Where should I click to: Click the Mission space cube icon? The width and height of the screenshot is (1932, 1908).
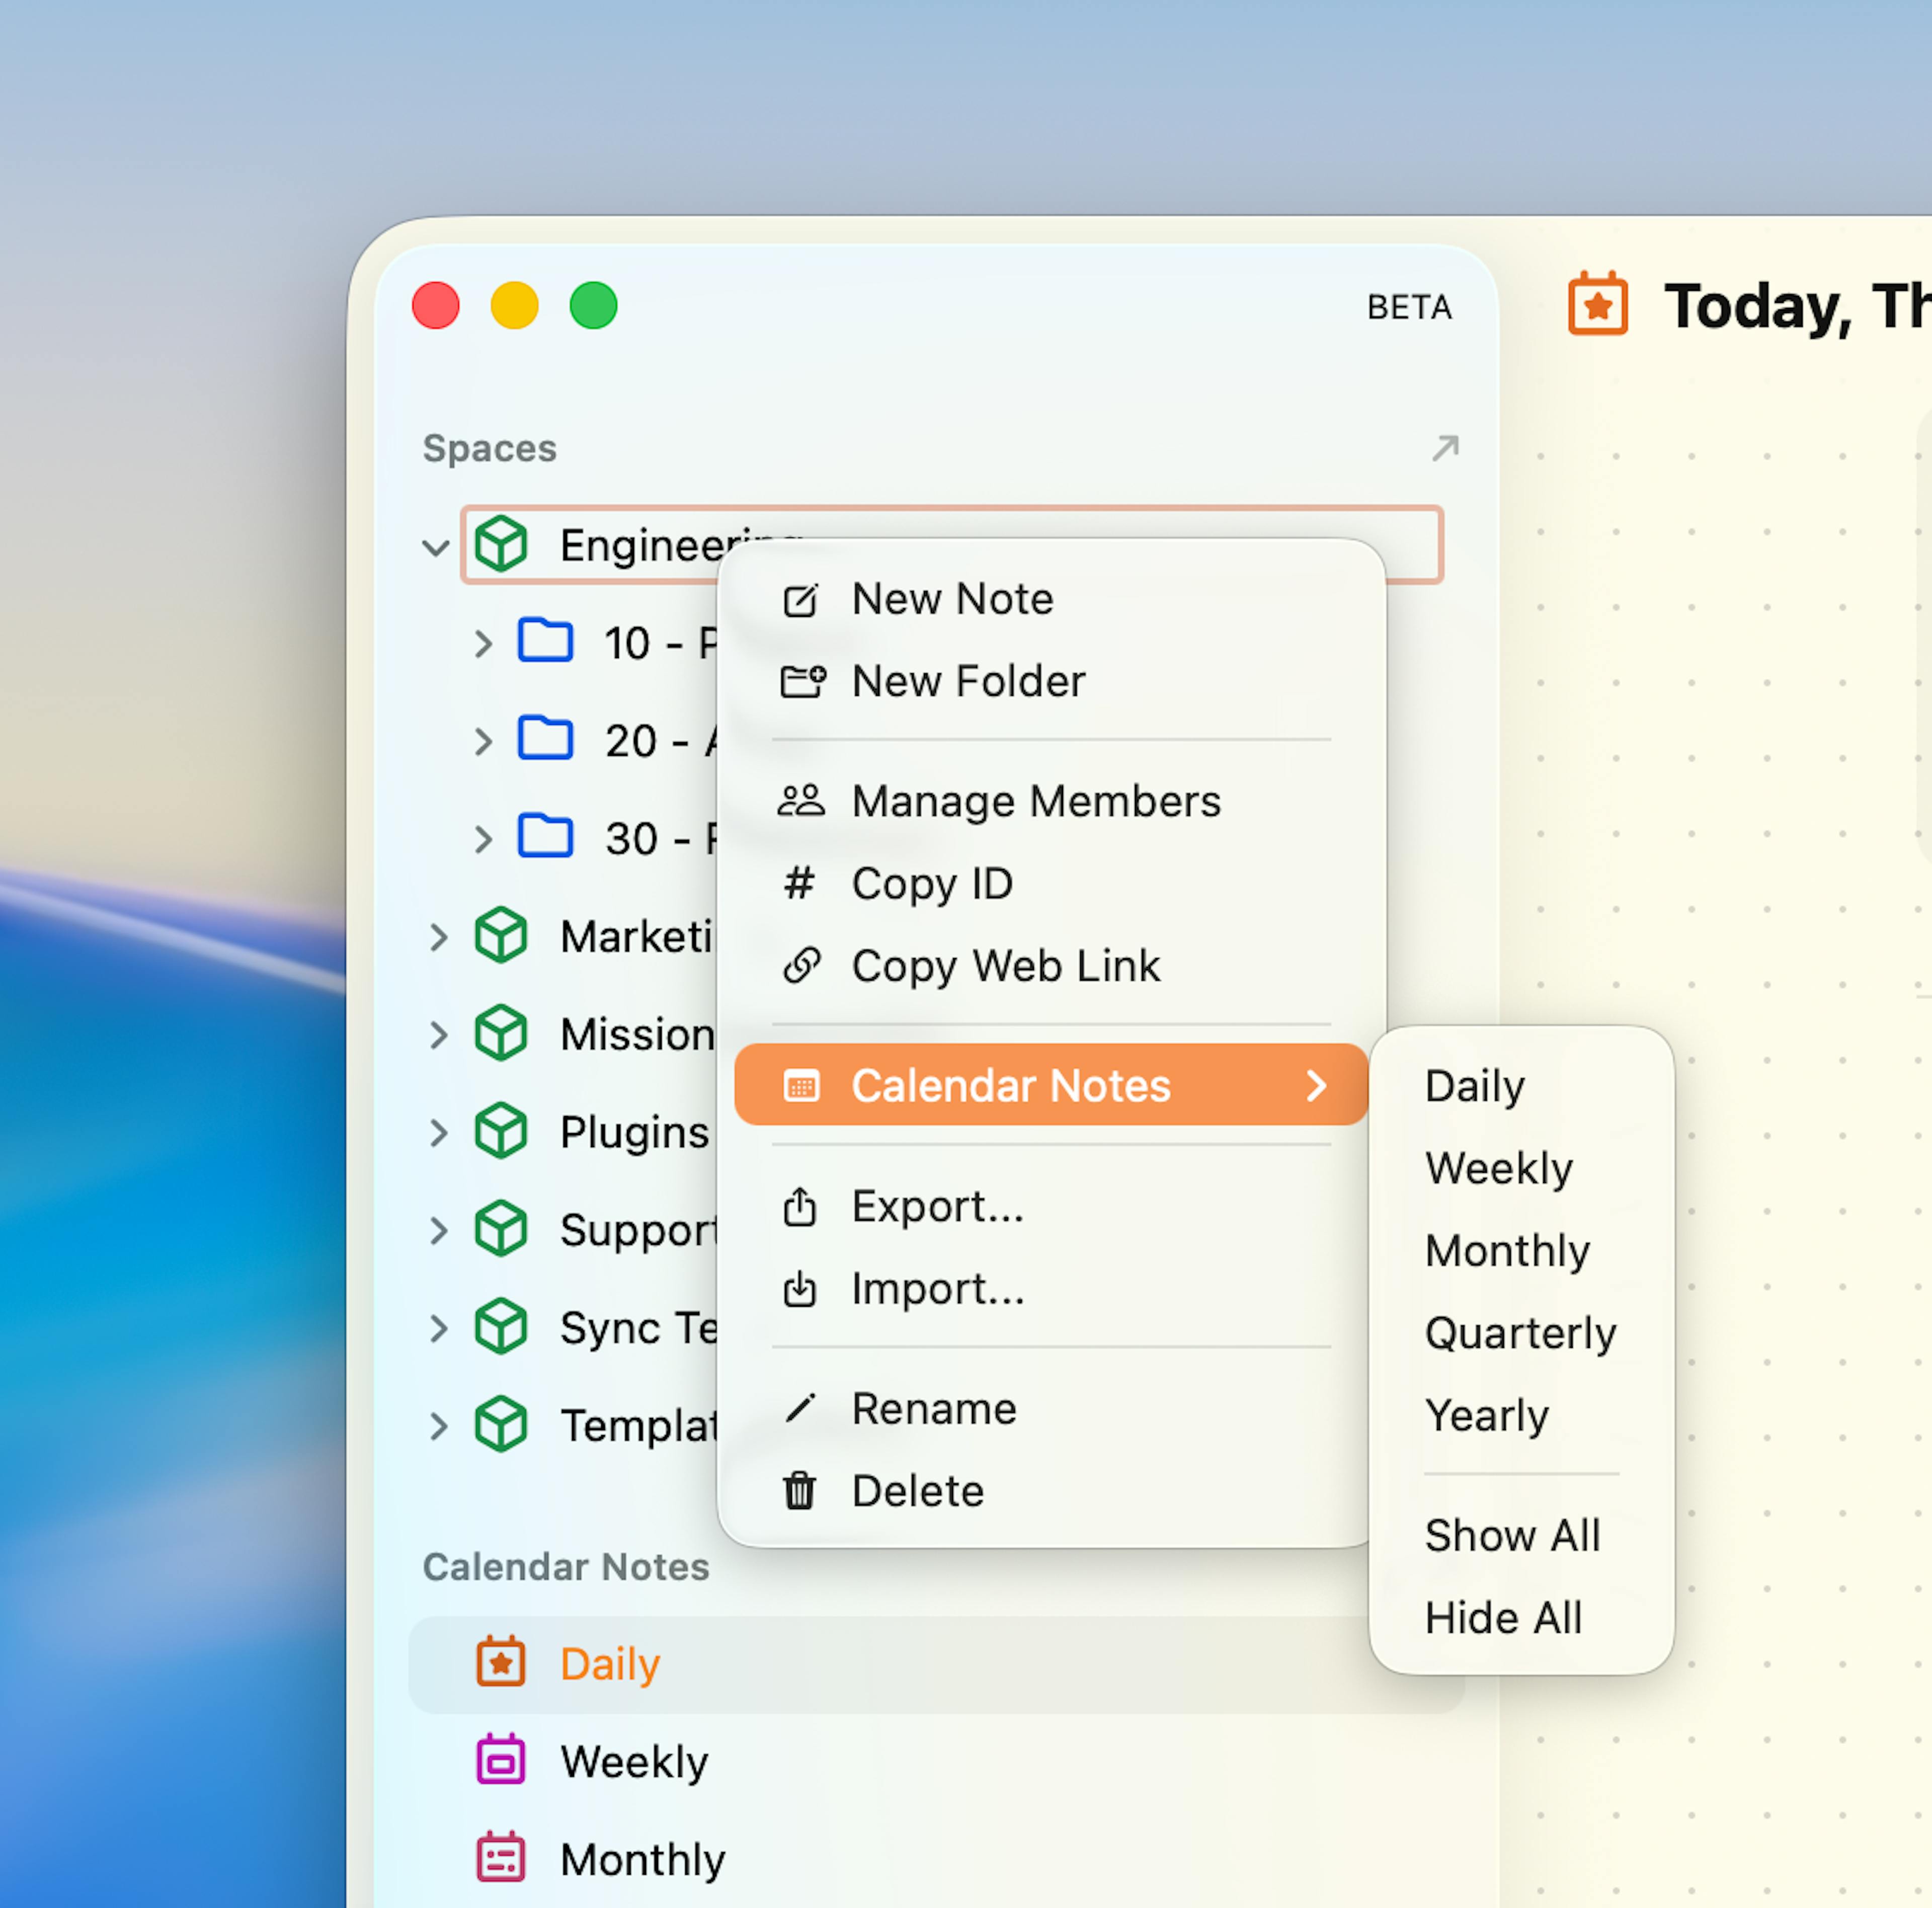coord(501,1033)
